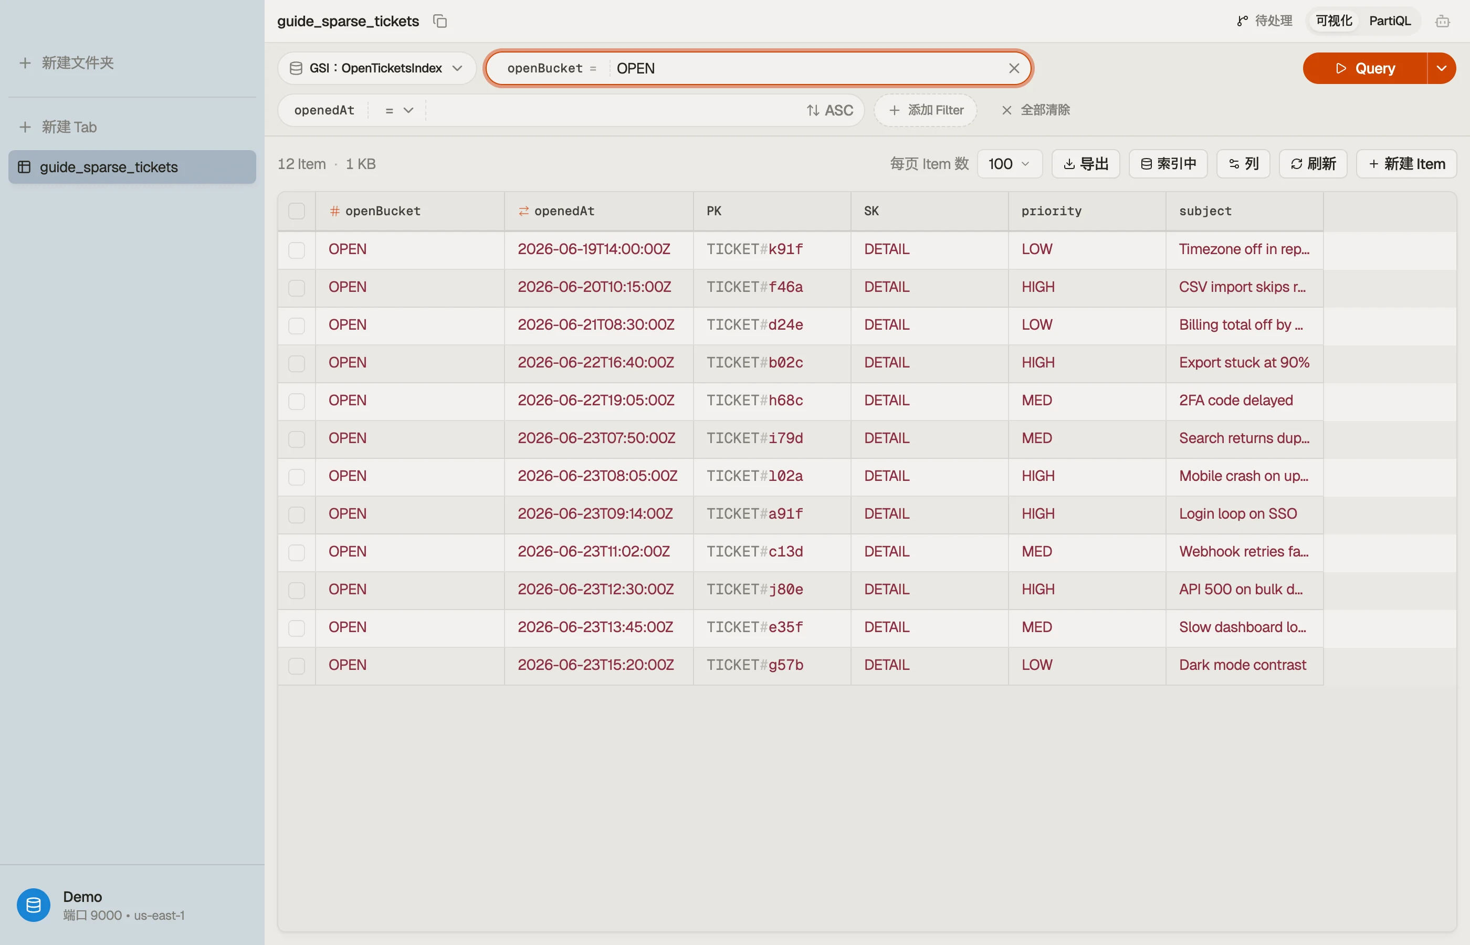
Task: Clear the openBucket value with the X icon
Action: (1014, 68)
